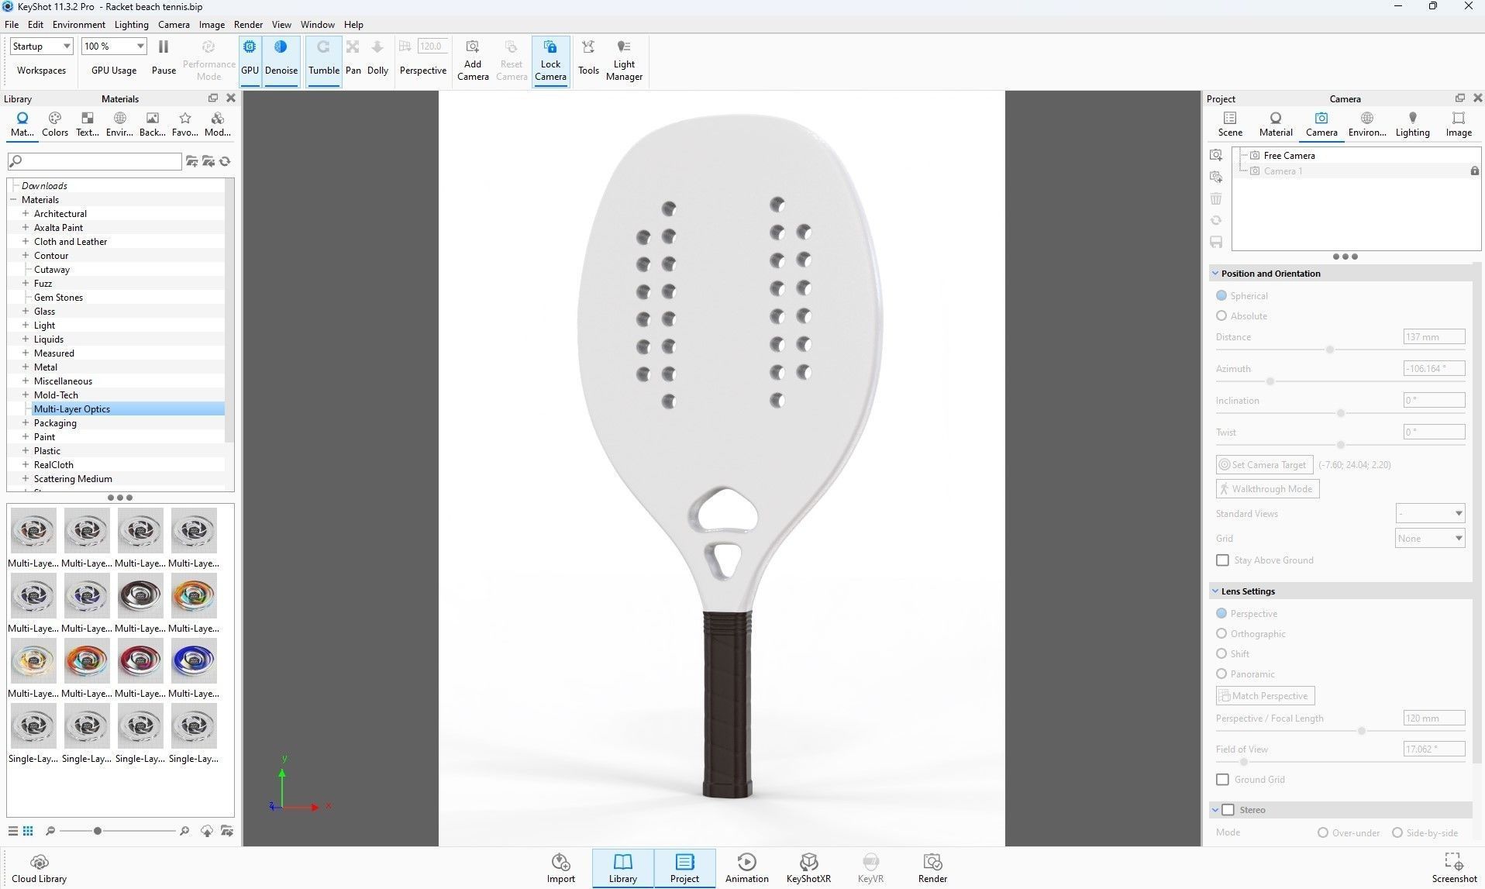Toggle Lock Camera in the toolbar
1485x889 pixels.
tap(550, 60)
